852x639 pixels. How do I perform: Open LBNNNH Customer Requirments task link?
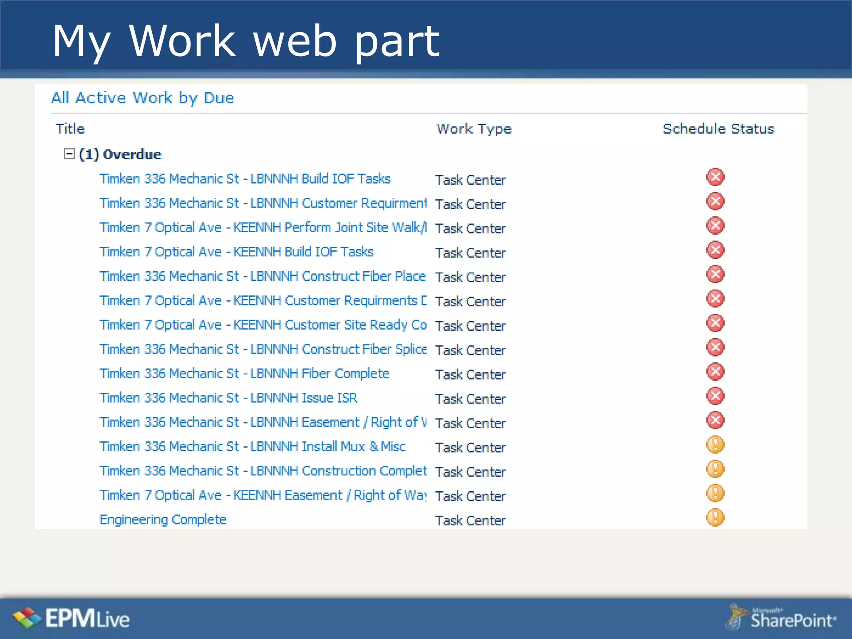263,203
